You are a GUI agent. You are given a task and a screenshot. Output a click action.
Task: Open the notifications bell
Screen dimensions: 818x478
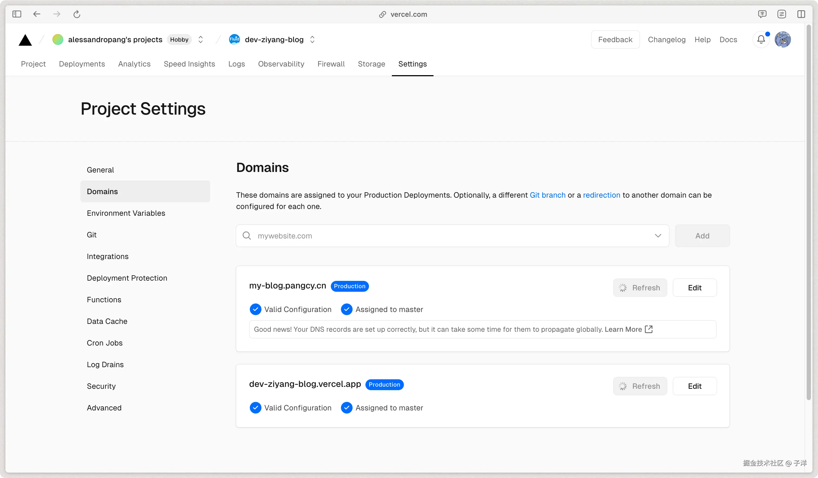(x=761, y=39)
